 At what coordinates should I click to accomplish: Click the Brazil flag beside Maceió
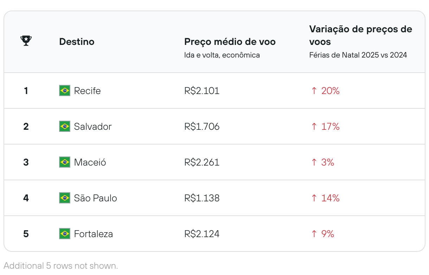tap(65, 162)
